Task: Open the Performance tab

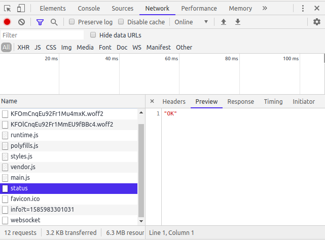Action: (199, 9)
